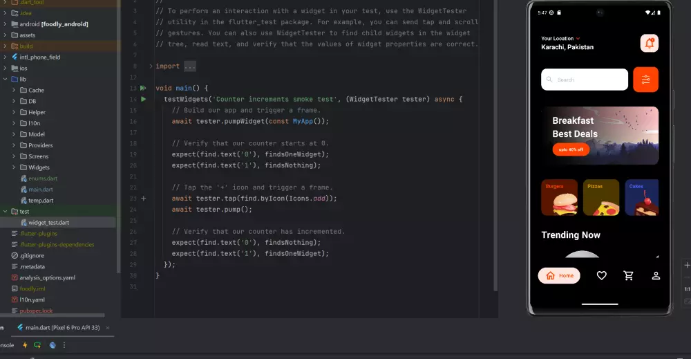Open enums.dart in project tree
Screen dimensions: 691x359
[x=42, y=178]
